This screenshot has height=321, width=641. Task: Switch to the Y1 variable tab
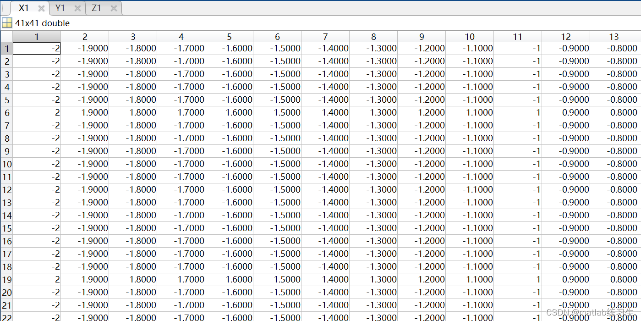click(x=60, y=8)
